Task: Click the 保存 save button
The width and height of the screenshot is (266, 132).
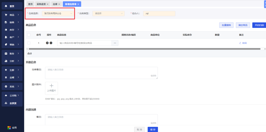Action: pyautogui.click(x=153, y=129)
